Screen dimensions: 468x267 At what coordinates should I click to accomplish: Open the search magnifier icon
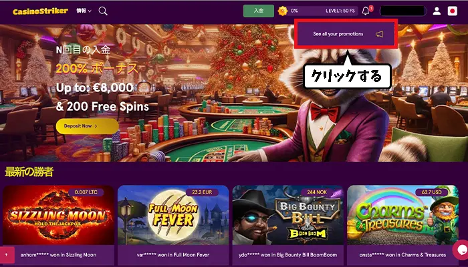[x=103, y=11]
